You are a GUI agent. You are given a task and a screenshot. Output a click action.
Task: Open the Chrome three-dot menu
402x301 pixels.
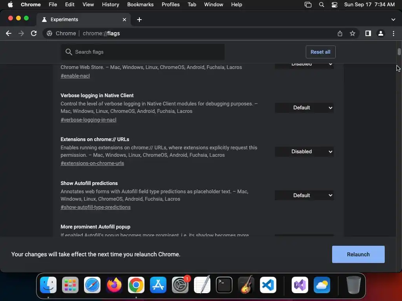tap(393, 33)
